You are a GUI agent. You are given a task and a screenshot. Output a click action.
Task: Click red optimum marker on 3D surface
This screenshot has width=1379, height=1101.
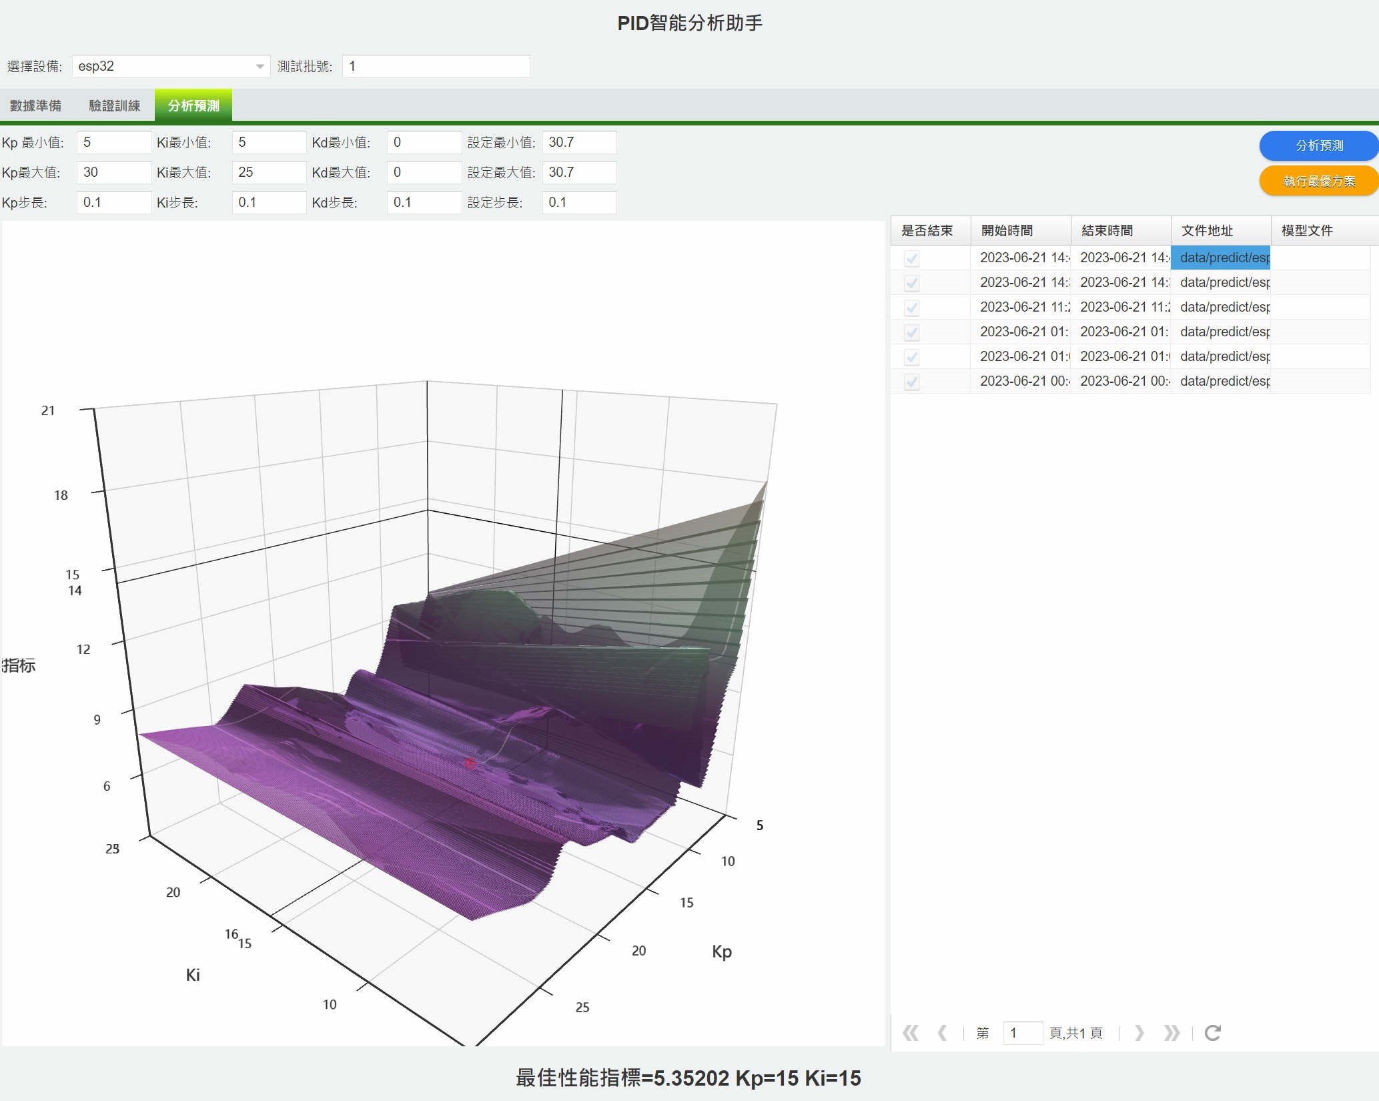coord(470,763)
